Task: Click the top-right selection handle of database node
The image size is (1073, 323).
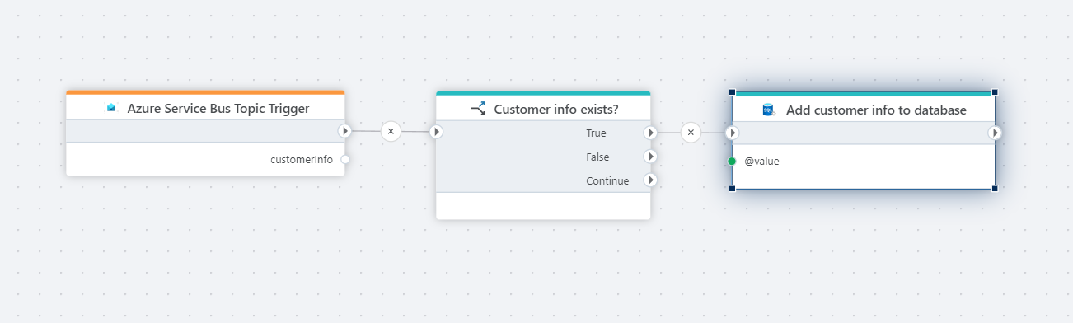Action: point(995,92)
